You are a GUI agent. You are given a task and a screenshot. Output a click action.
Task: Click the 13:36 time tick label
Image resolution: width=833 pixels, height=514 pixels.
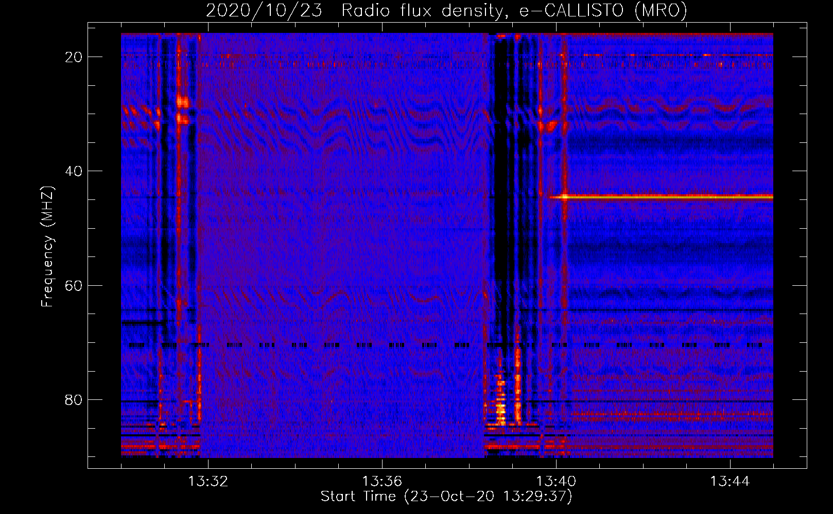(x=382, y=482)
